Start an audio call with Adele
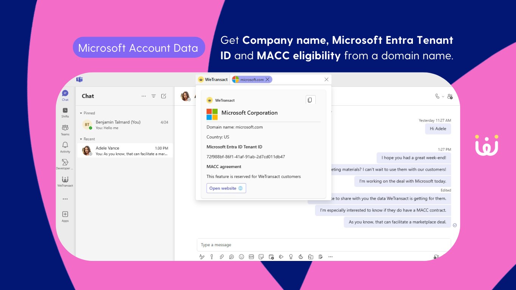The width and height of the screenshot is (516, 290). (437, 96)
